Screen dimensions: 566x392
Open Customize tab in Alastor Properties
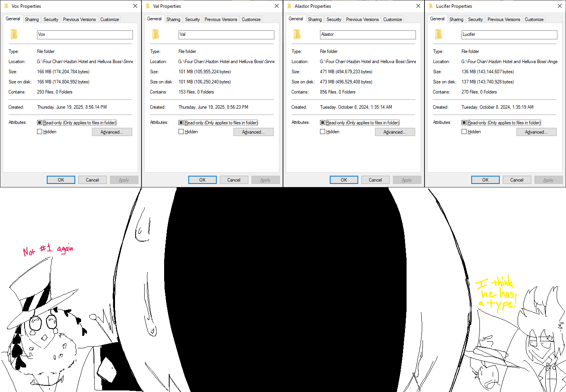(393, 19)
